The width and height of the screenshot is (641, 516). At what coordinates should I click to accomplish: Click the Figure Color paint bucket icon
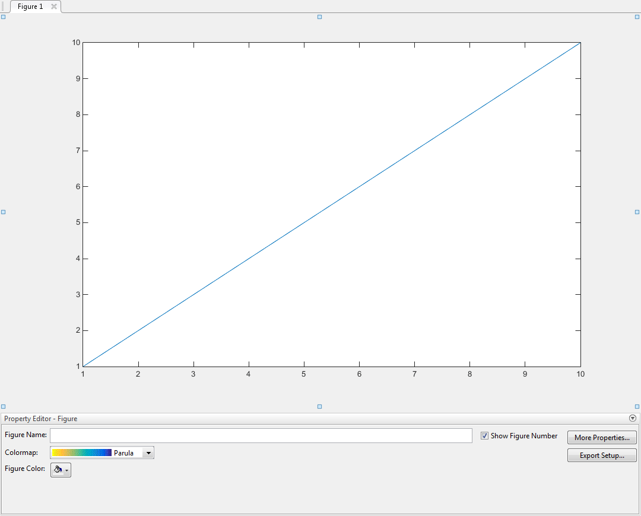coord(58,469)
